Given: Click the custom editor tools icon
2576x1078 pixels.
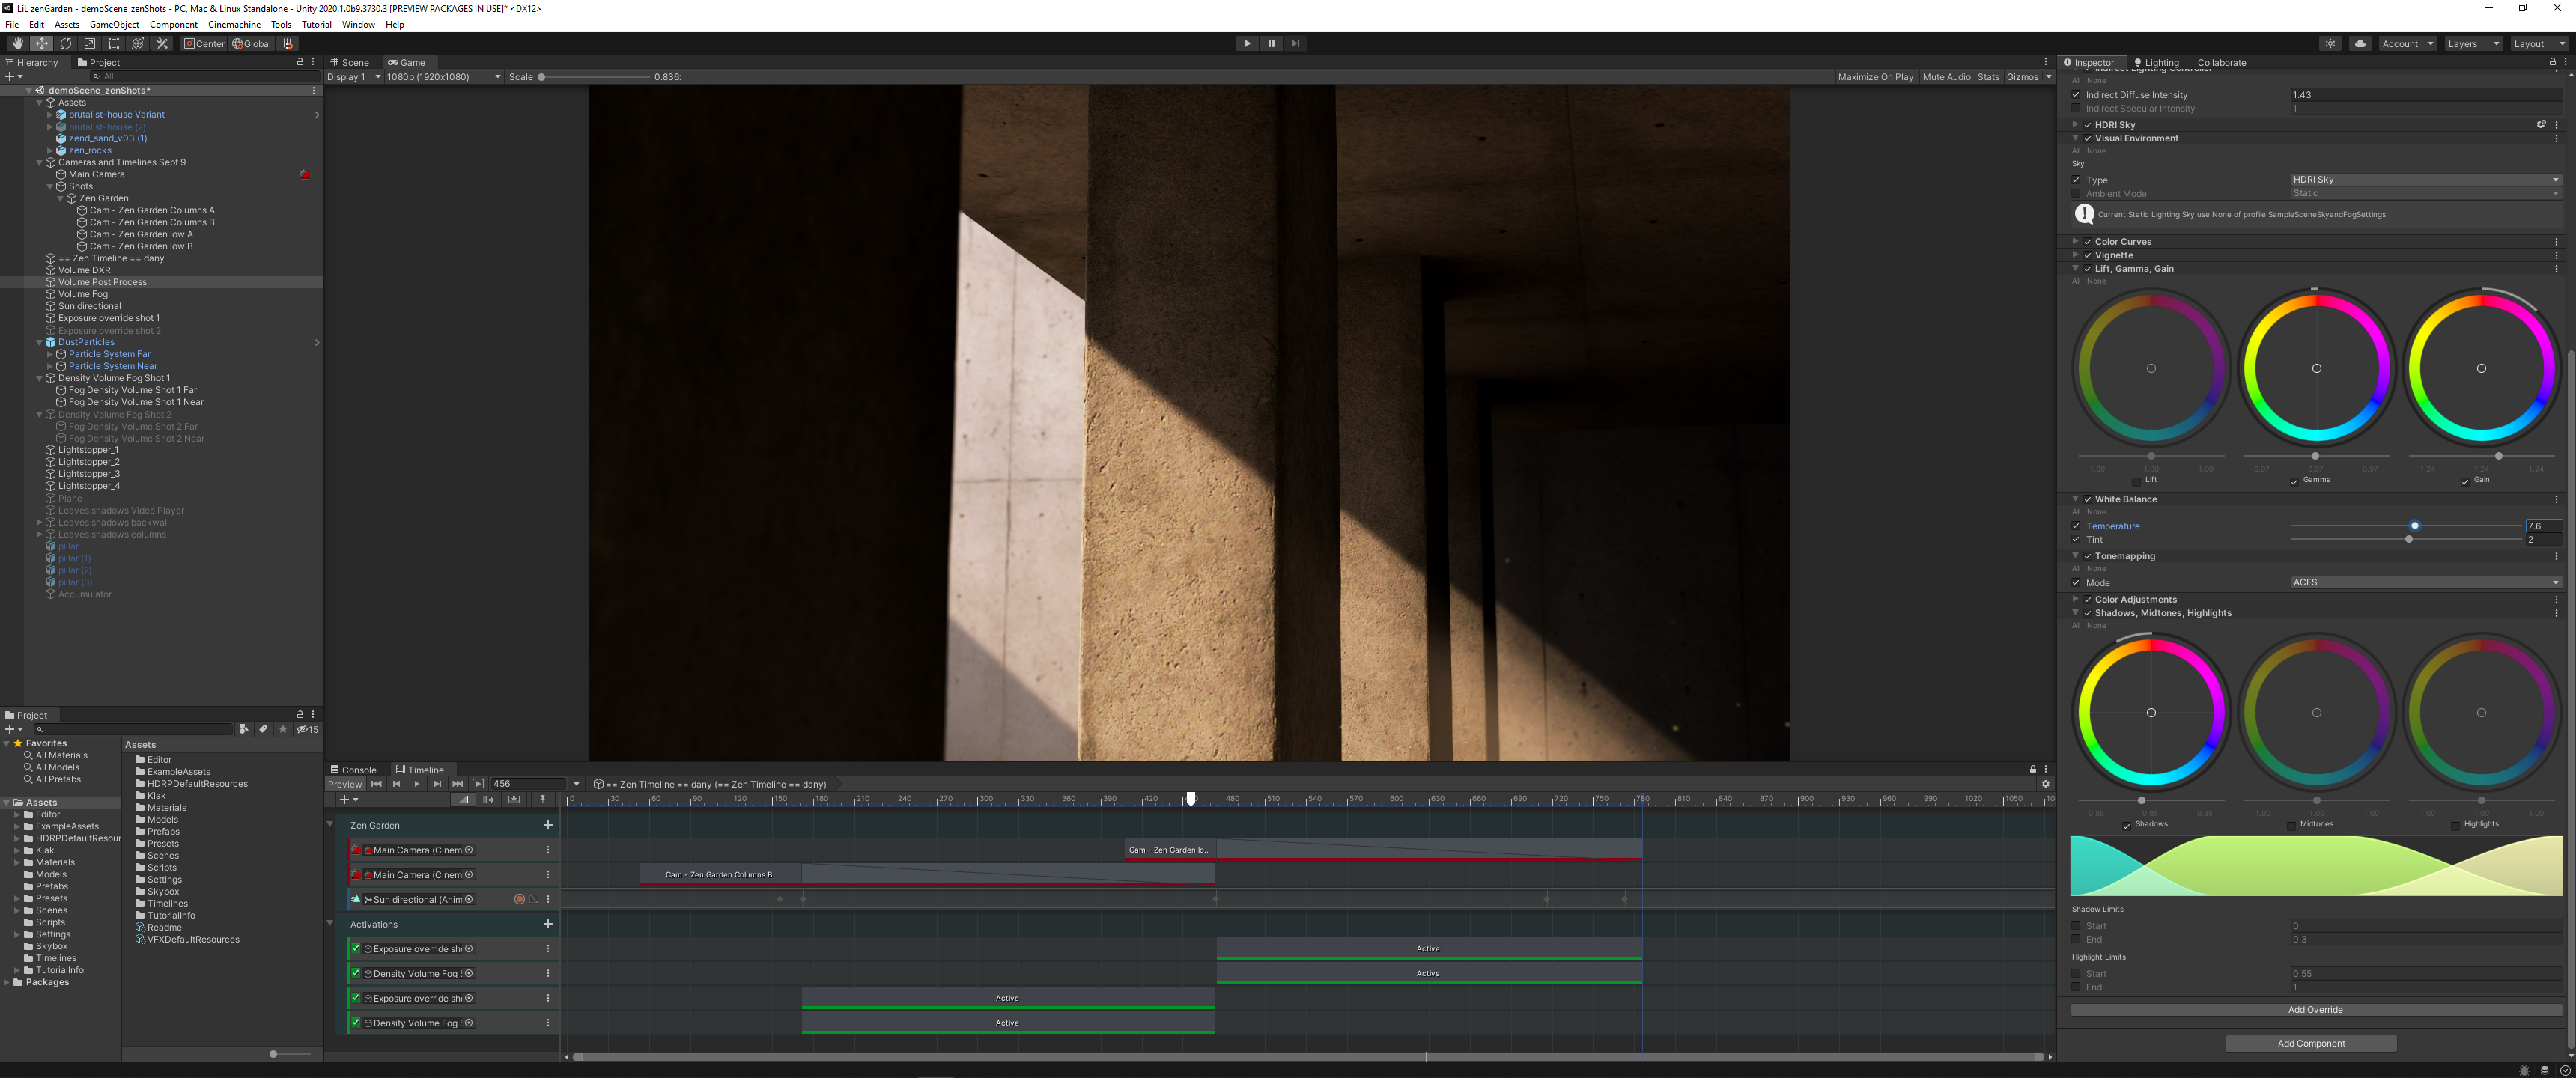Looking at the screenshot, I should click(162, 43).
